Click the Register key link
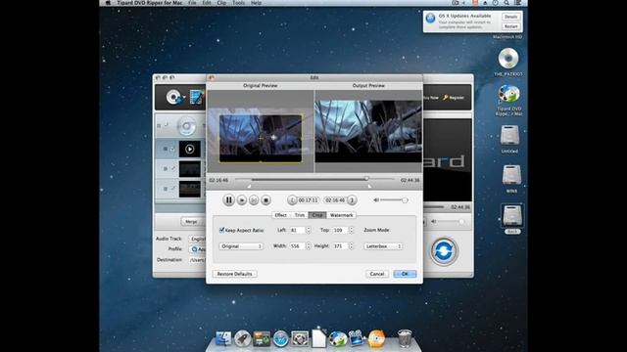This screenshot has height=352, width=627. pyautogui.click(x=454, y=98)
